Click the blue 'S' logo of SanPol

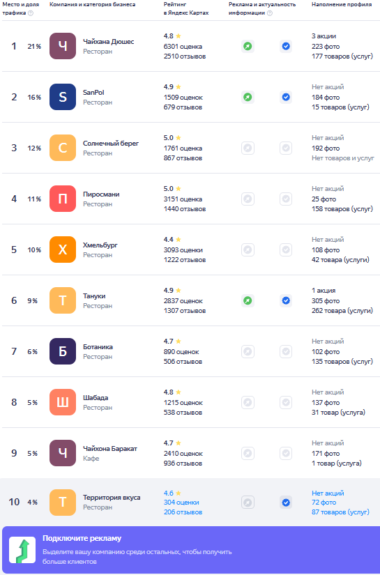click(x=63, y=97)
